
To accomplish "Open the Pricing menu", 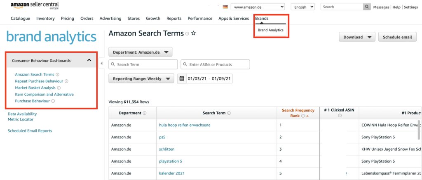I will [x=68, y=18].
